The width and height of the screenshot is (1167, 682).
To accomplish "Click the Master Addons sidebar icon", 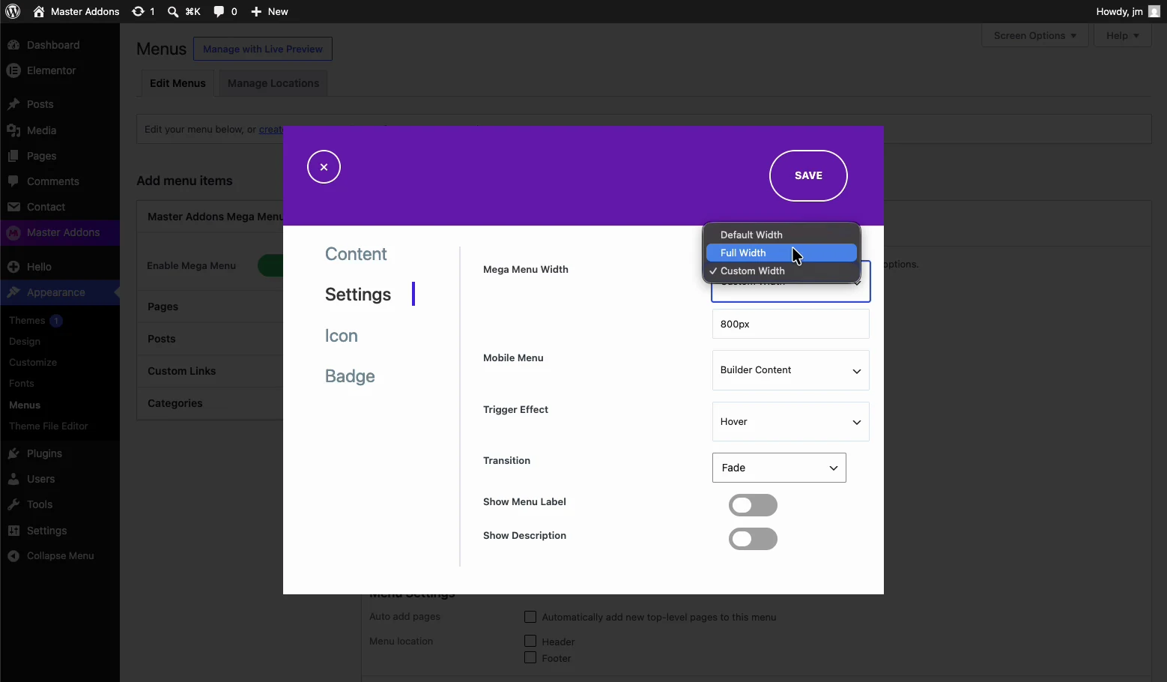I will coord(13,233).
